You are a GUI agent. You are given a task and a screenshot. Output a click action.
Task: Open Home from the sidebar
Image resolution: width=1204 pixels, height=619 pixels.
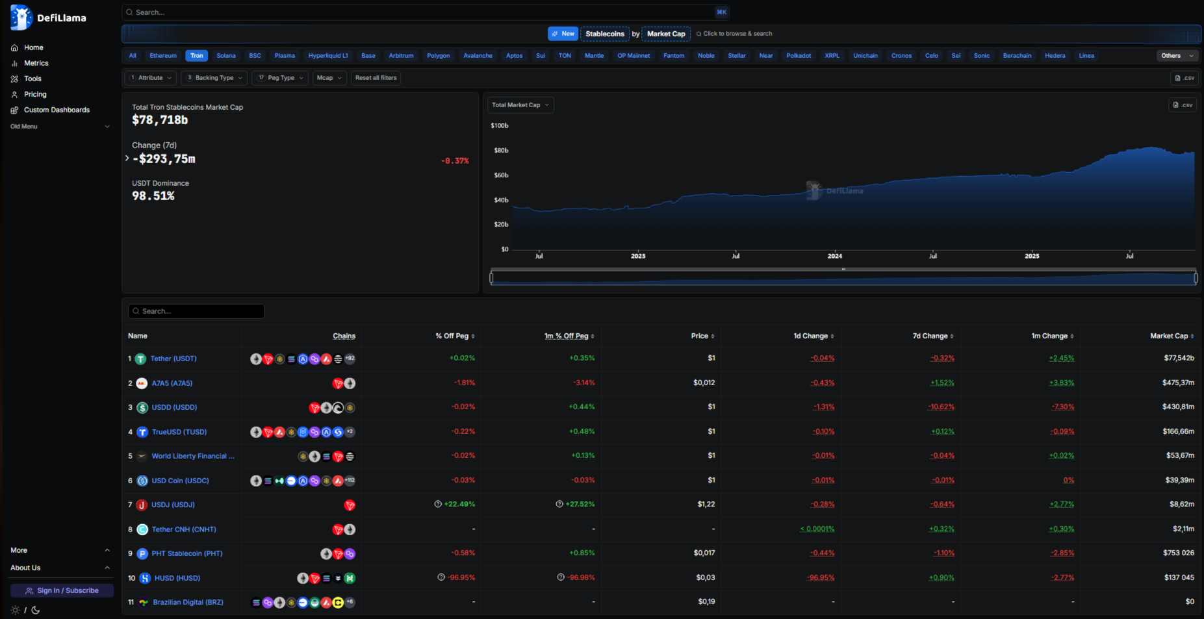[33, 47]
